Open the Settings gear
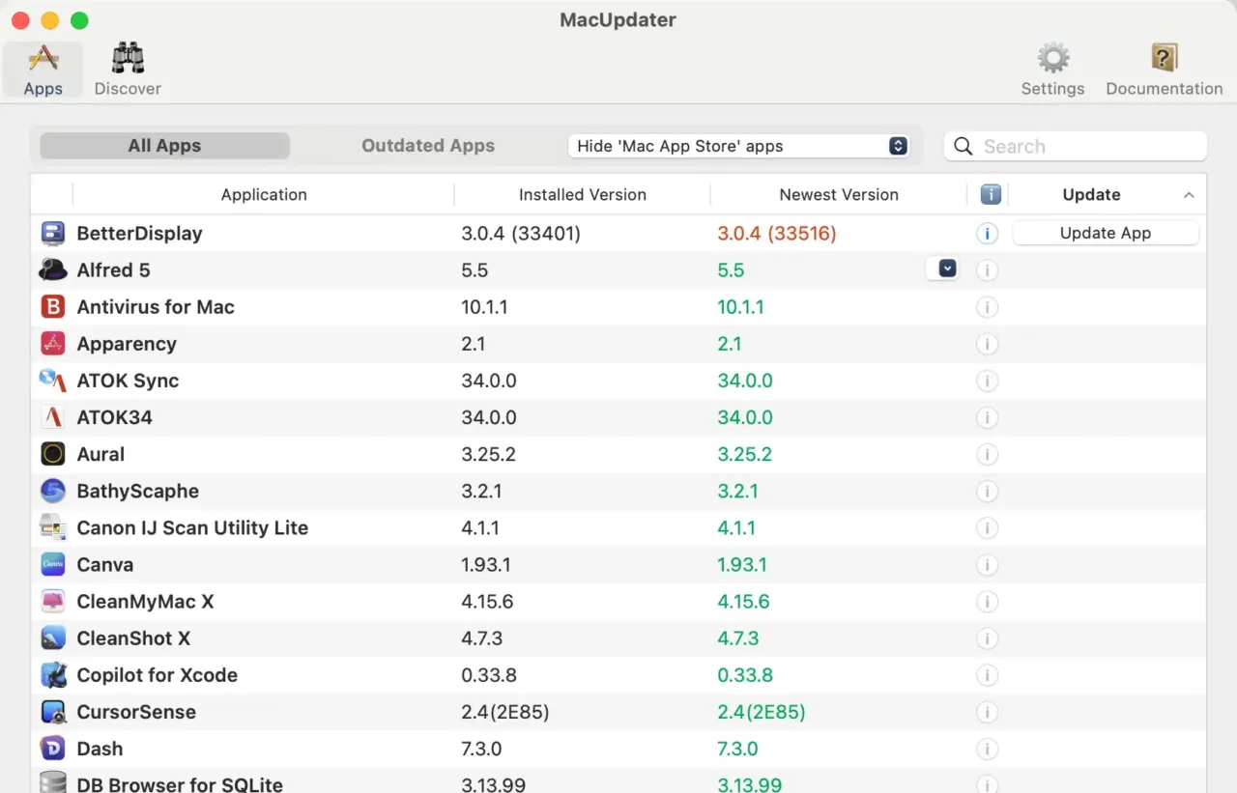 [1052, 69]
